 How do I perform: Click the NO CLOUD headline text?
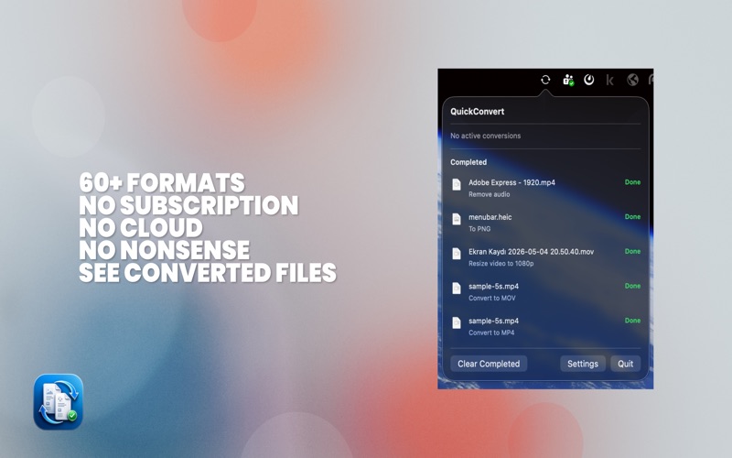(x=141, y=227)
